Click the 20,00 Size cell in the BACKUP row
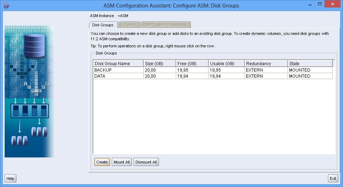Viewport: 343px width, 187px height. pyautogui.click(x=160, y=70)
